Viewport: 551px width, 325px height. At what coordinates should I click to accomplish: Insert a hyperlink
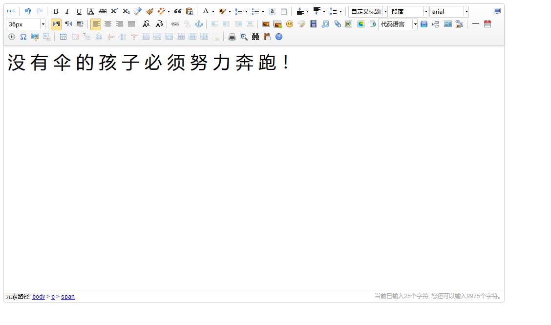(175, 24)
